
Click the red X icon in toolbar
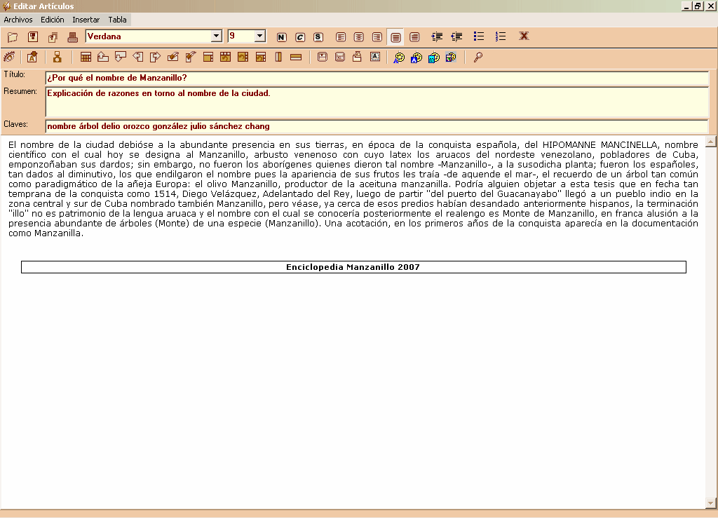pyautogui.click(x=524, y=36)
